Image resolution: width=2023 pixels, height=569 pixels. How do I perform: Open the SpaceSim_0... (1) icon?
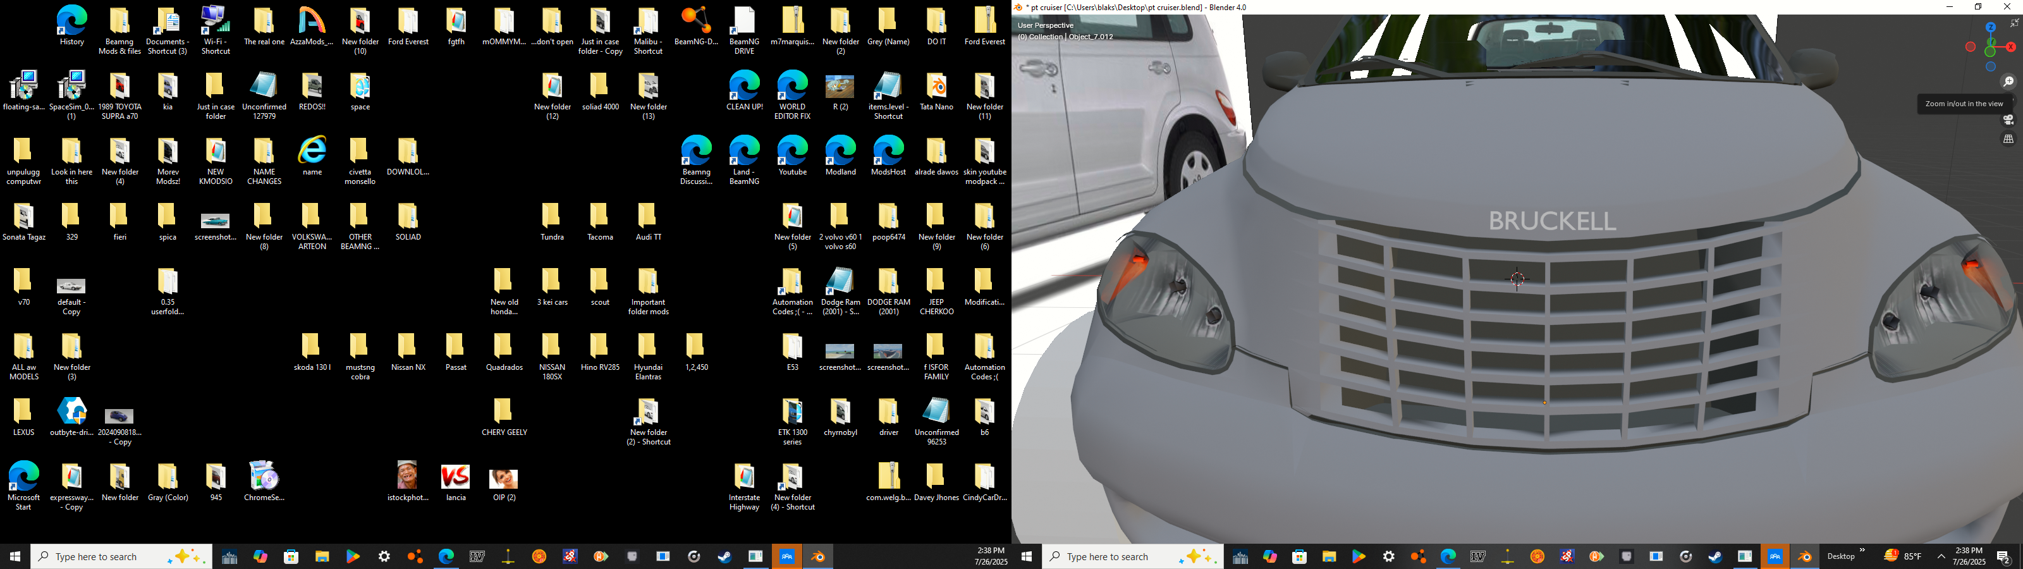(x=71, y=95)
